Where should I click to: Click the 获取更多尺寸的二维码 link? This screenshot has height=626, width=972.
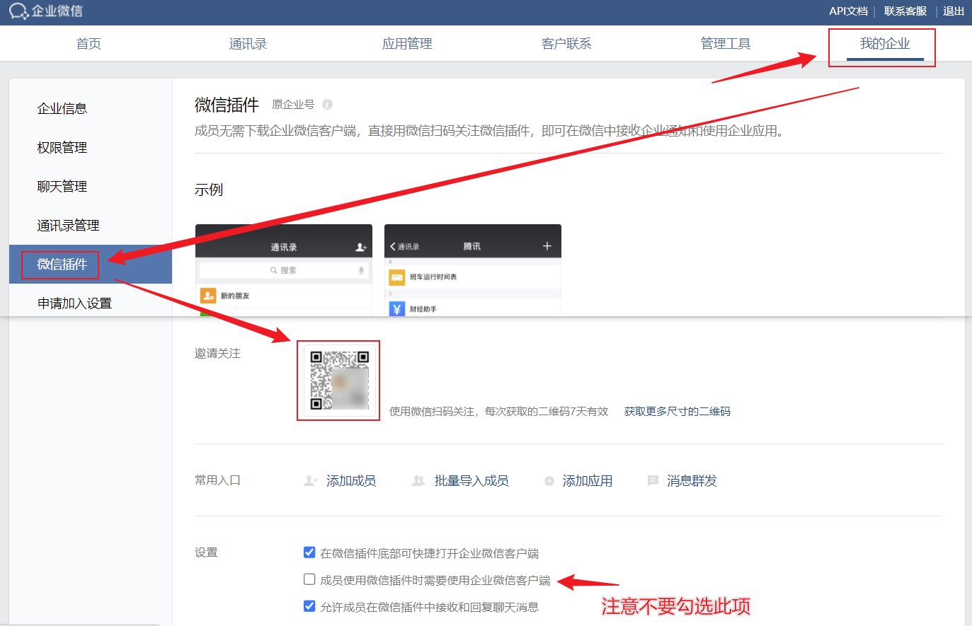pyautogui.click(x=676, y=411)
